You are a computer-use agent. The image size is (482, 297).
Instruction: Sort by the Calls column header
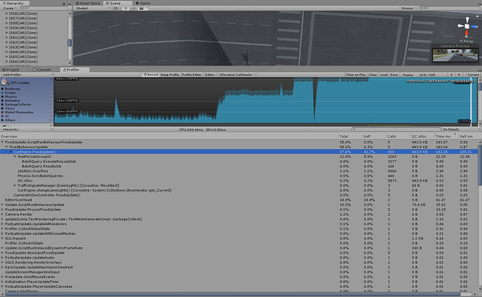coord(397,136)
